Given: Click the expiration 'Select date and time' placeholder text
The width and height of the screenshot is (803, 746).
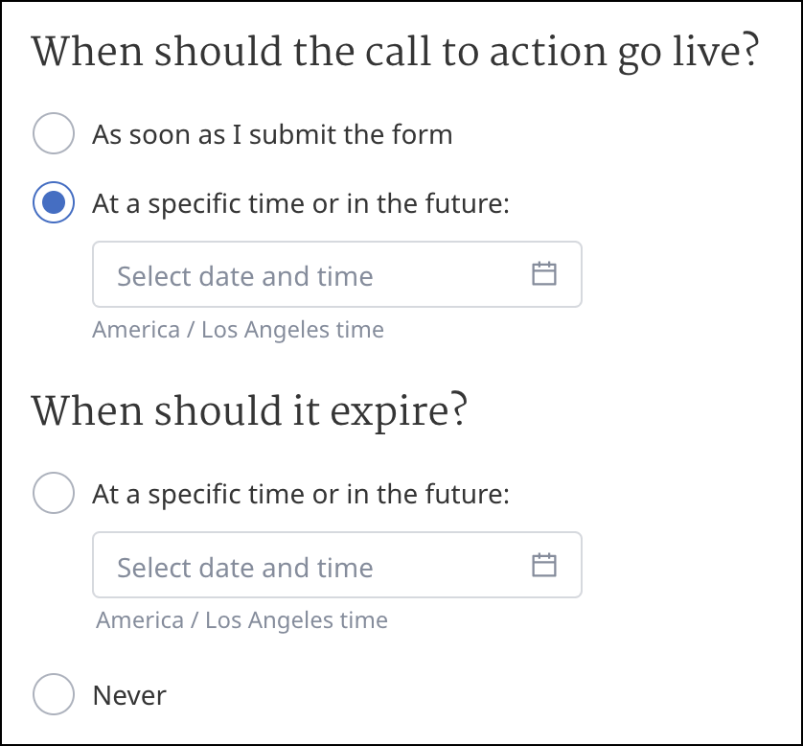Looking at the screenshot, I should tap(244, 568).
